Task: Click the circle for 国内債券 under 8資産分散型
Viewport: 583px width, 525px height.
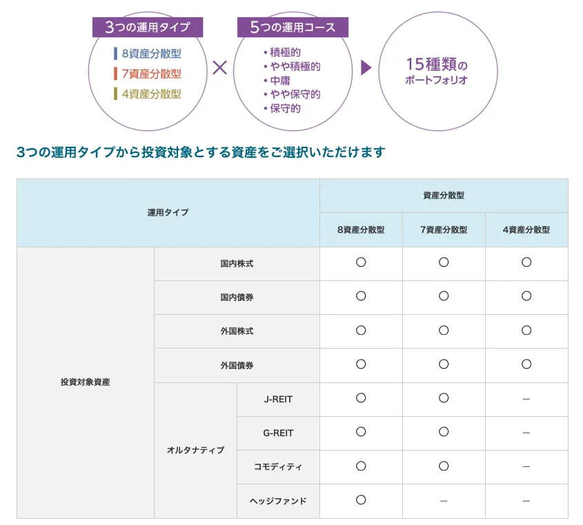Action: (361, 296)
